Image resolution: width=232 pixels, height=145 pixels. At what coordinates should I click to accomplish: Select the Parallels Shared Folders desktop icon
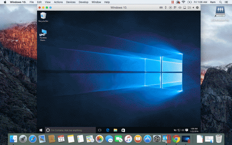(x=43, y=35)
